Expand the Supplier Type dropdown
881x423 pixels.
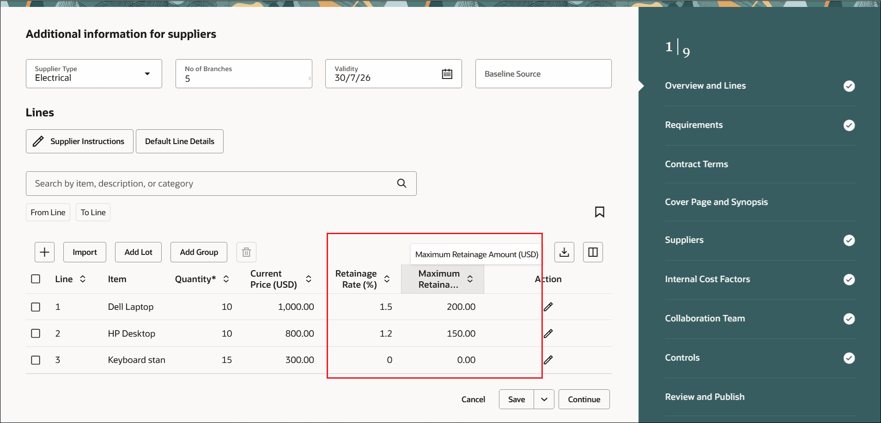click(x=147, y=74)
